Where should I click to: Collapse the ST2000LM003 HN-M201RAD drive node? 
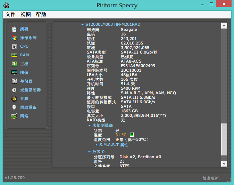[x=82, y=24]
